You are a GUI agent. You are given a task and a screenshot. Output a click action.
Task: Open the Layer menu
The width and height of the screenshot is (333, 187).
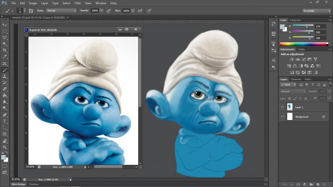(45, 3)
